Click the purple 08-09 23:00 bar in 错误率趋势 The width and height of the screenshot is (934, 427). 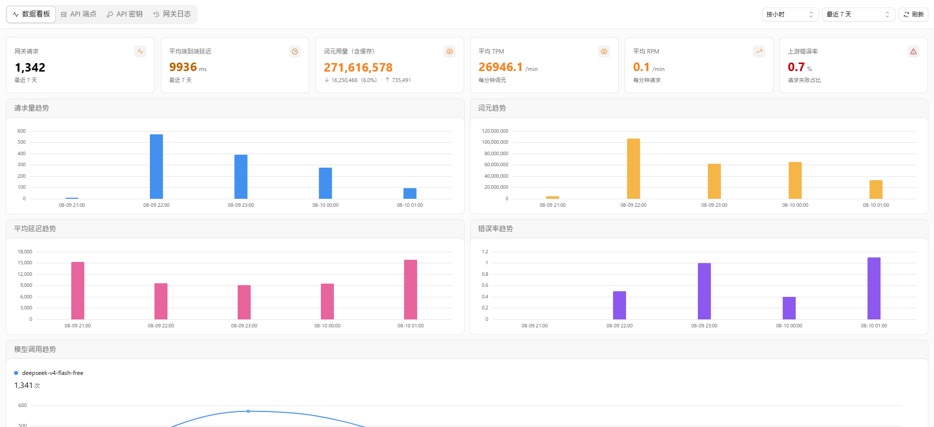point(704,291)
